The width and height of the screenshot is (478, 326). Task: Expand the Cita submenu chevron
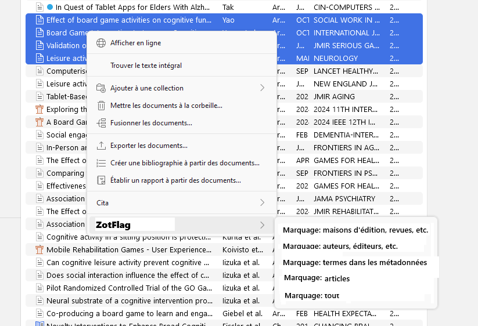coord(262,202)
